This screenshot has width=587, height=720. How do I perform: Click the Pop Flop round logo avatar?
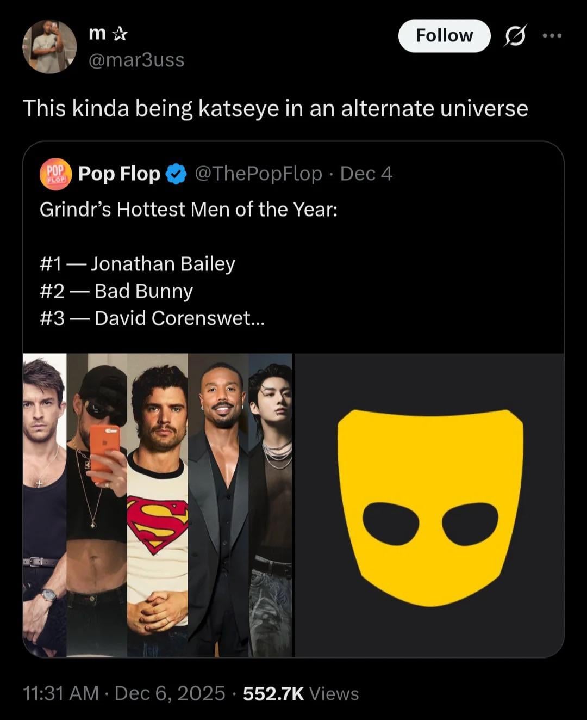[x=55, y=174]
